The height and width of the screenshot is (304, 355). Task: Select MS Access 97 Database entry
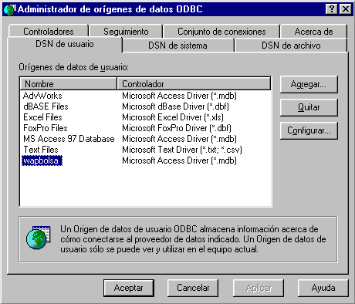tap(69, 139)
